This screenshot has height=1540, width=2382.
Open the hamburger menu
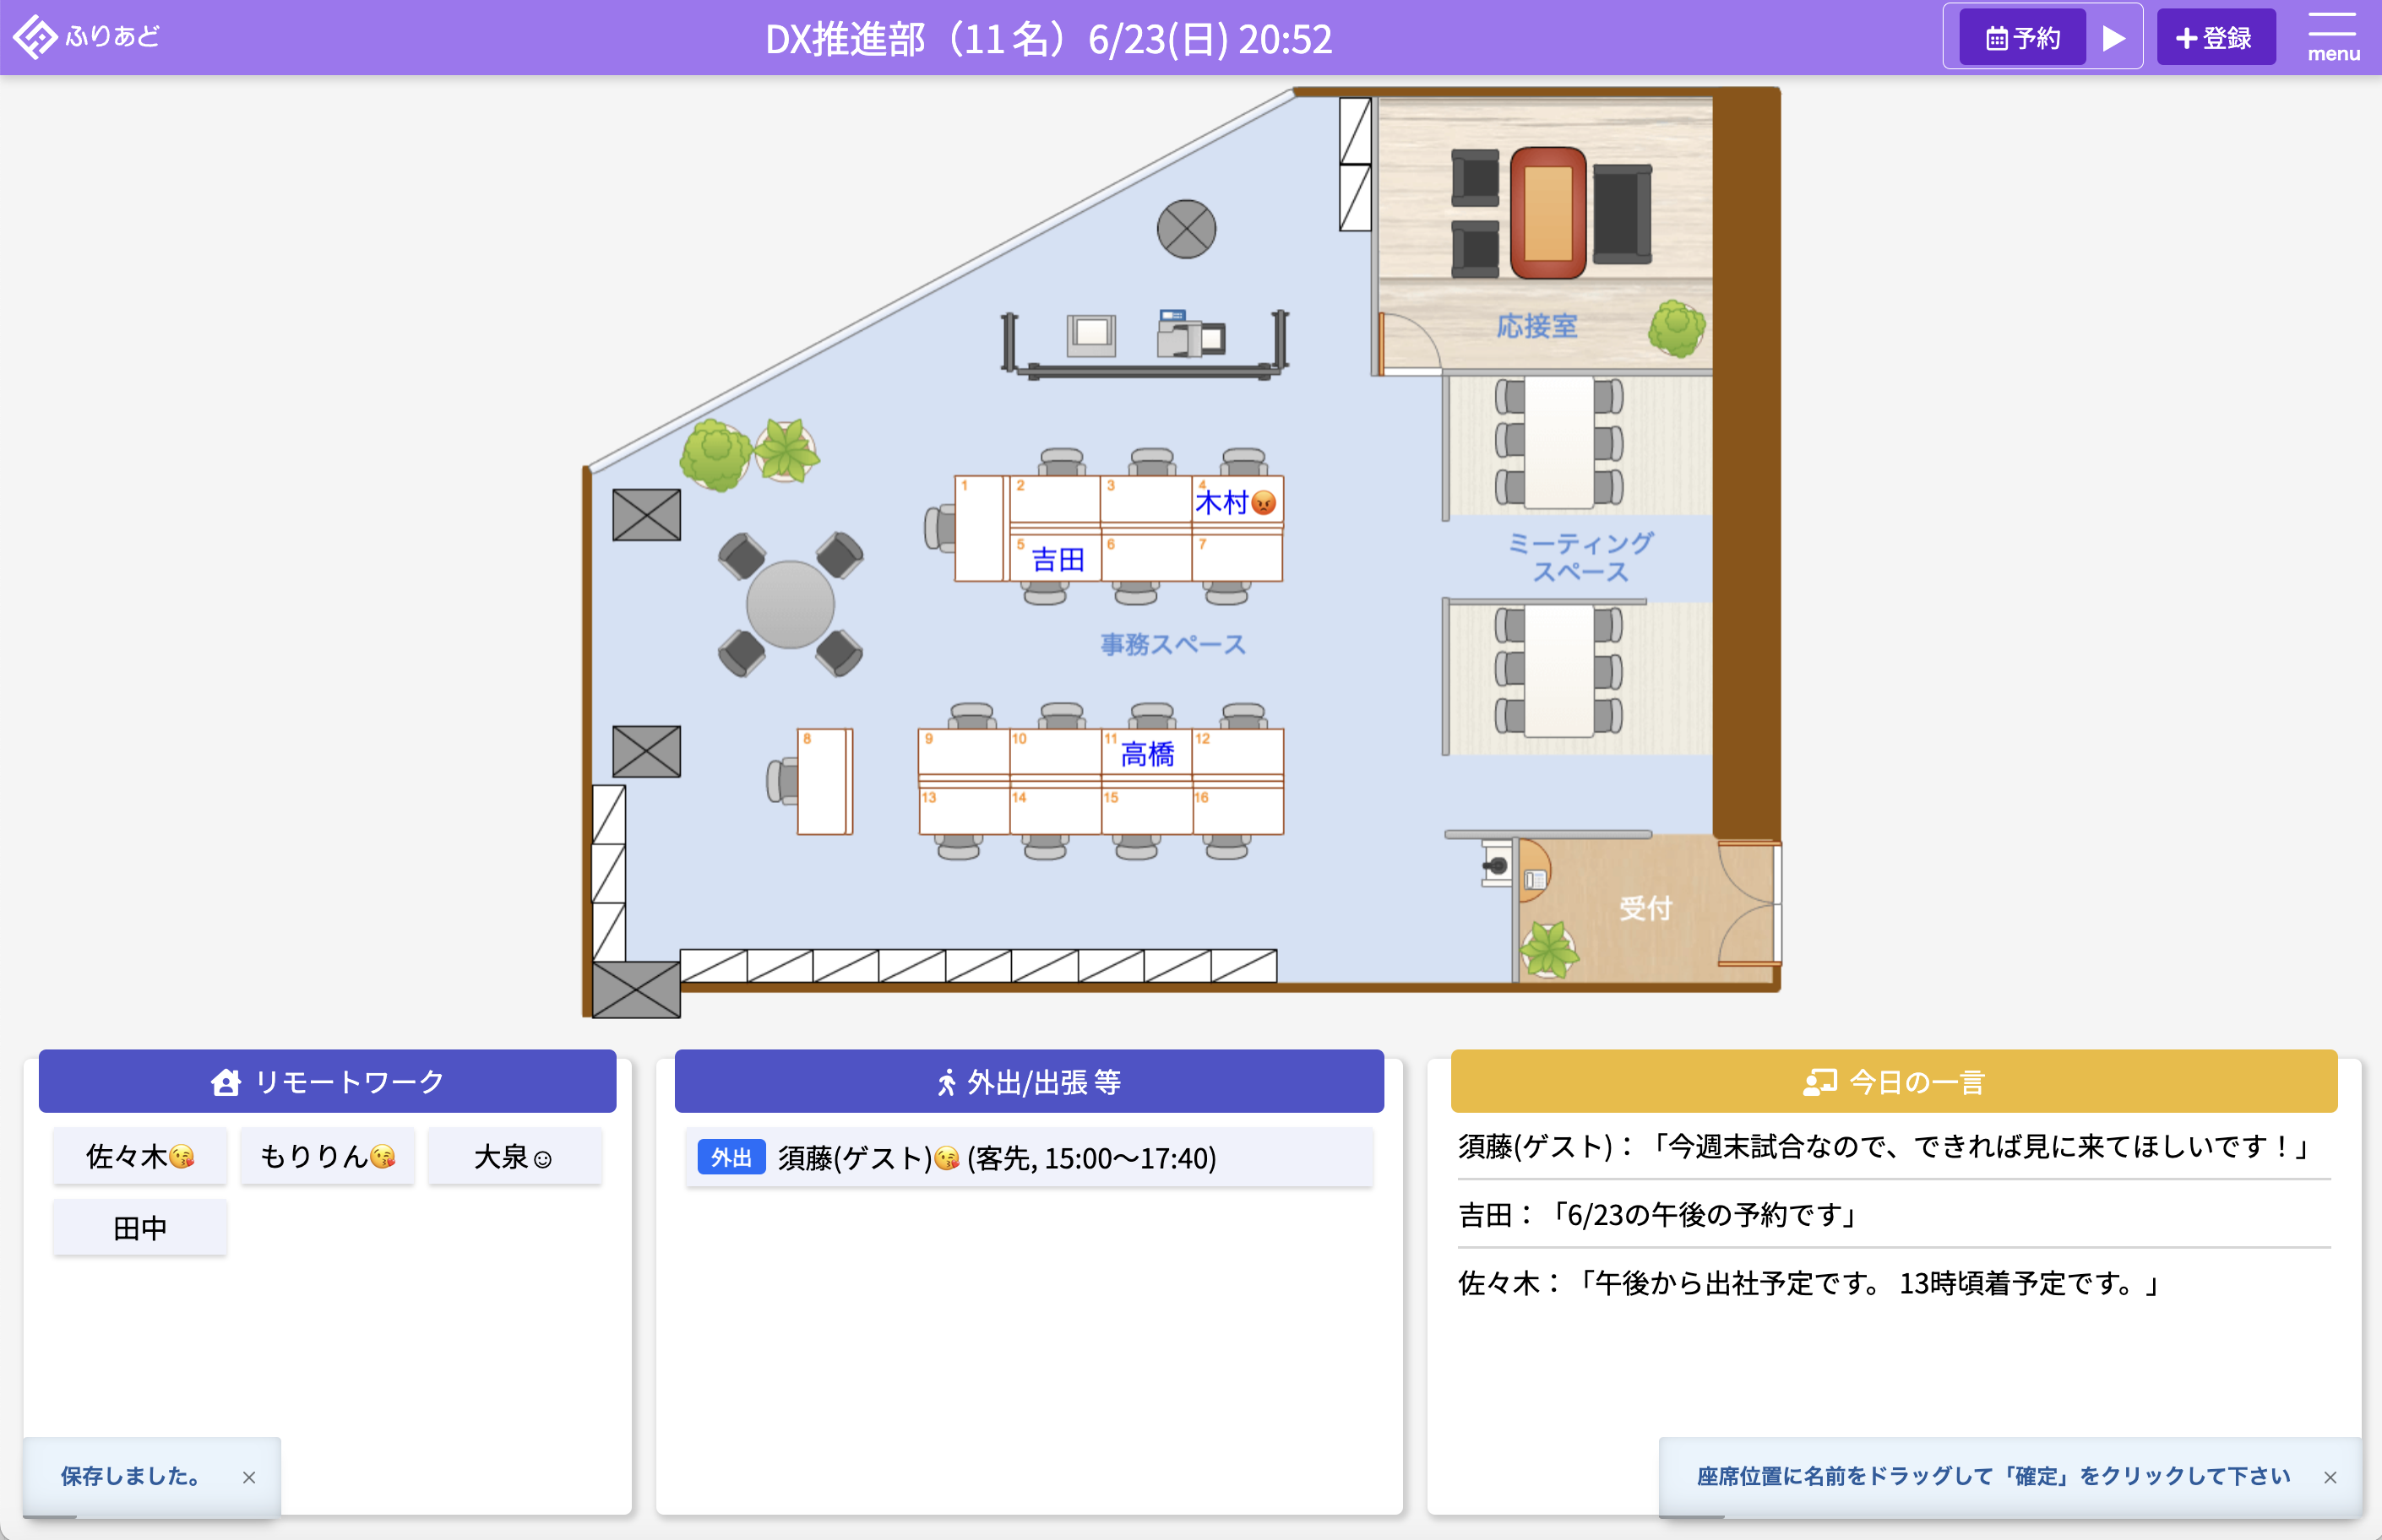coord(2332,37)
